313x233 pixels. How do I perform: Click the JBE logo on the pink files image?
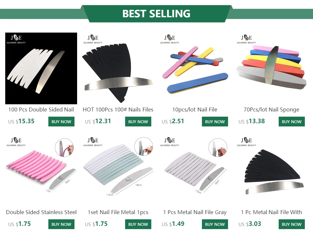(x=16, y=142)
